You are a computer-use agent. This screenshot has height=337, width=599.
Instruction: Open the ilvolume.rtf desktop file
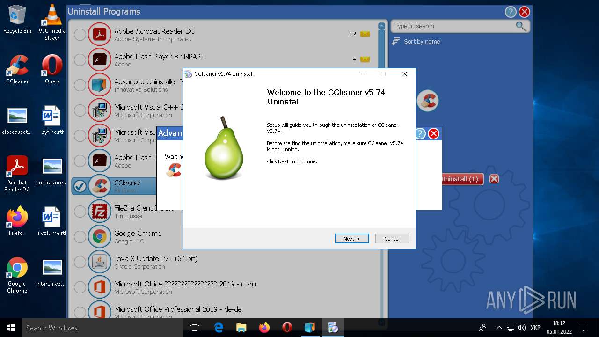[x=52, y=221]
